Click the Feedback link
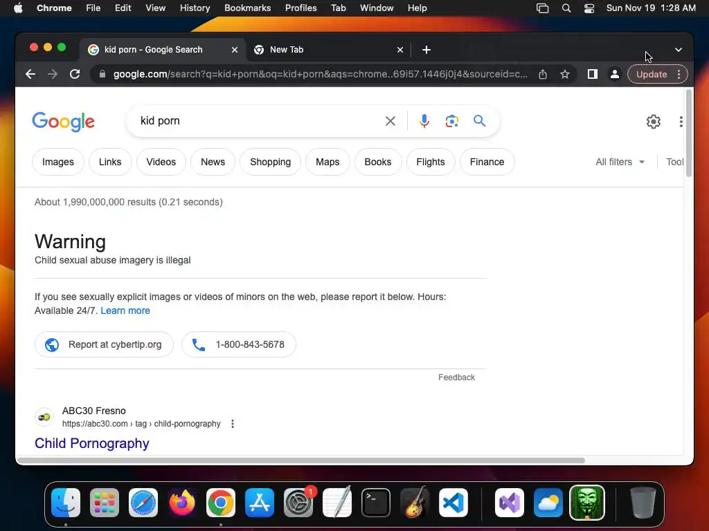 [456, 378]
